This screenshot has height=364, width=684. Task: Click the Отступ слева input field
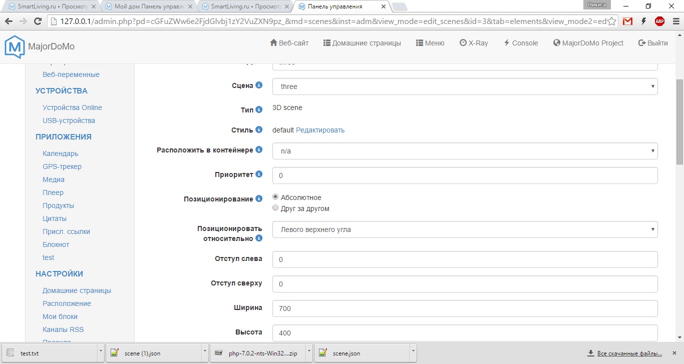tap(465, 259)
